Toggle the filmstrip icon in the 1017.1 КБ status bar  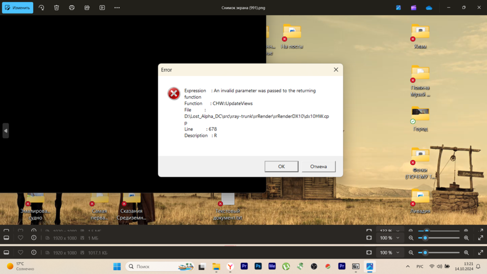pyautogui.click(x=6, y=253)
